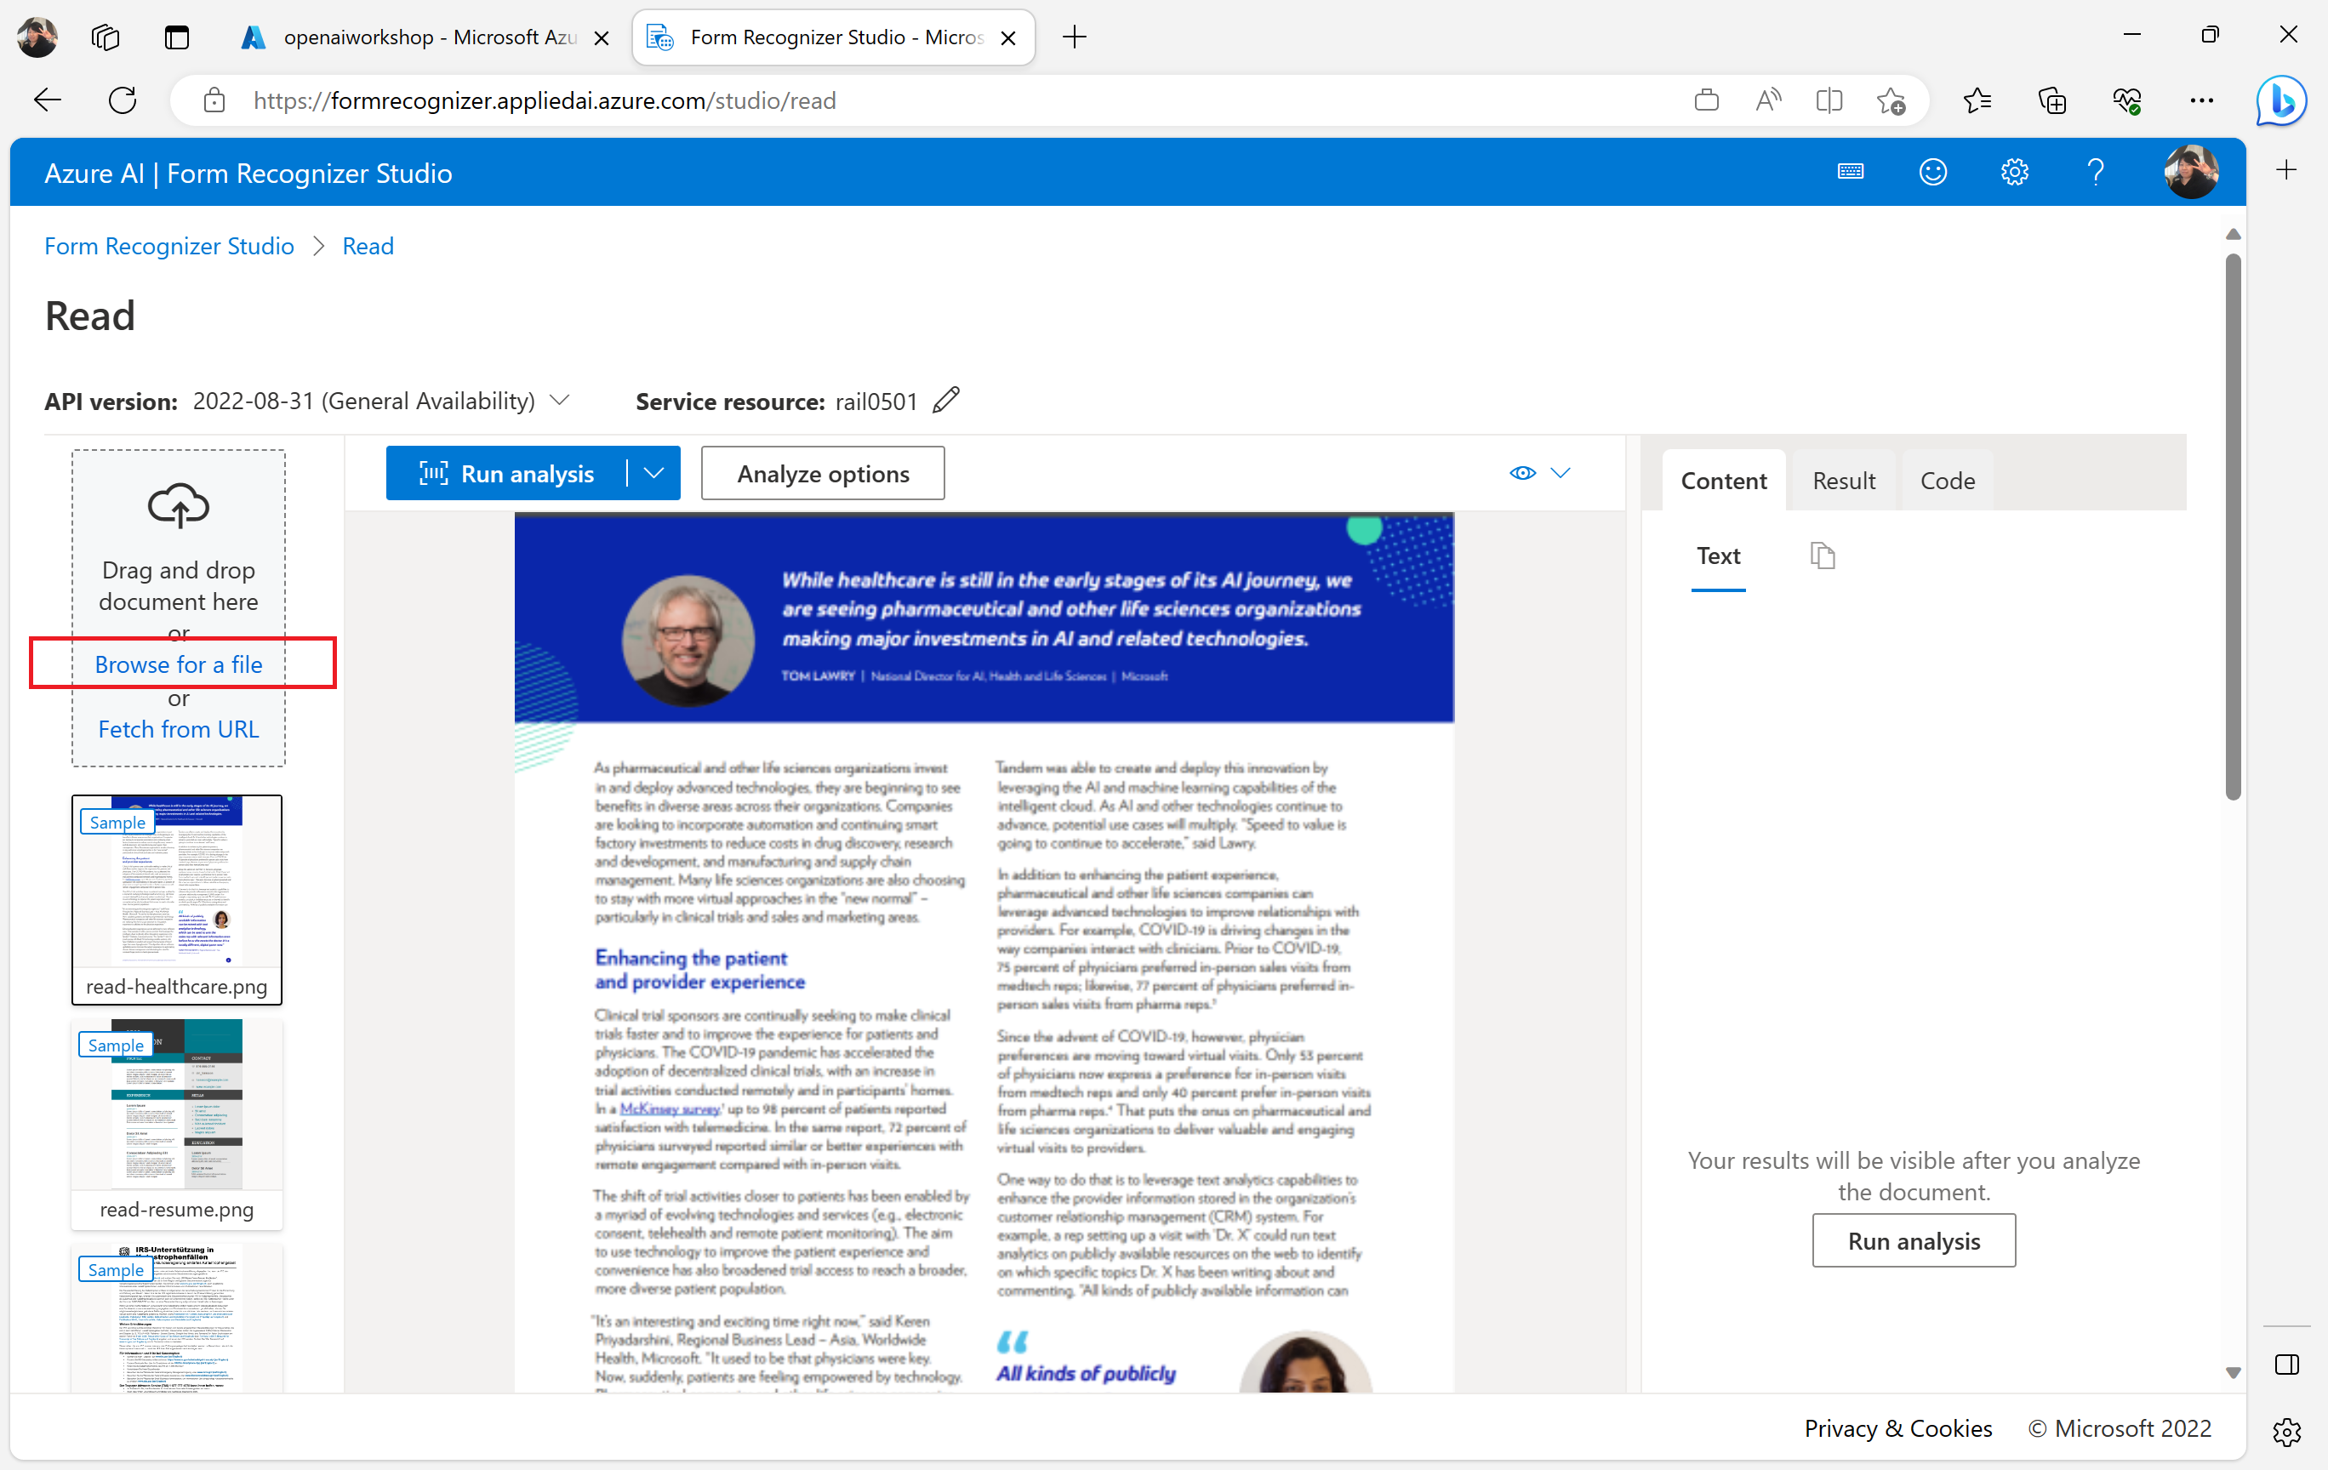Add page to favorites star icon
This screenshot has height=1470, width=2328.
(x=1891, y=100)
